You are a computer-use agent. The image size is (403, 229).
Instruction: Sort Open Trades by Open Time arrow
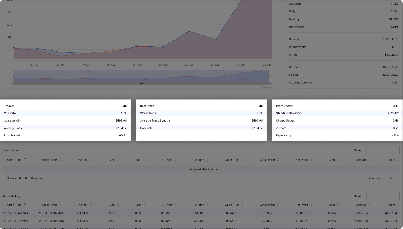(x=25, y=159)
